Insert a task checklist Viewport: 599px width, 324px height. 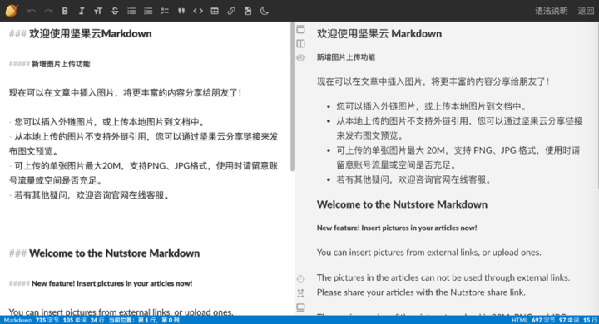click(x=165, y=11)
